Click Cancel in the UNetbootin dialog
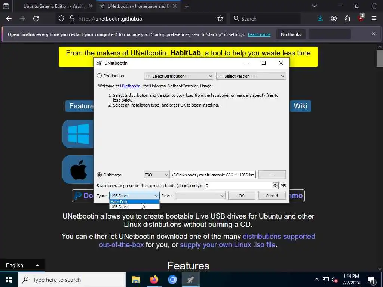The width and height of the screenshot is (383, 287). tap(272, 196)
